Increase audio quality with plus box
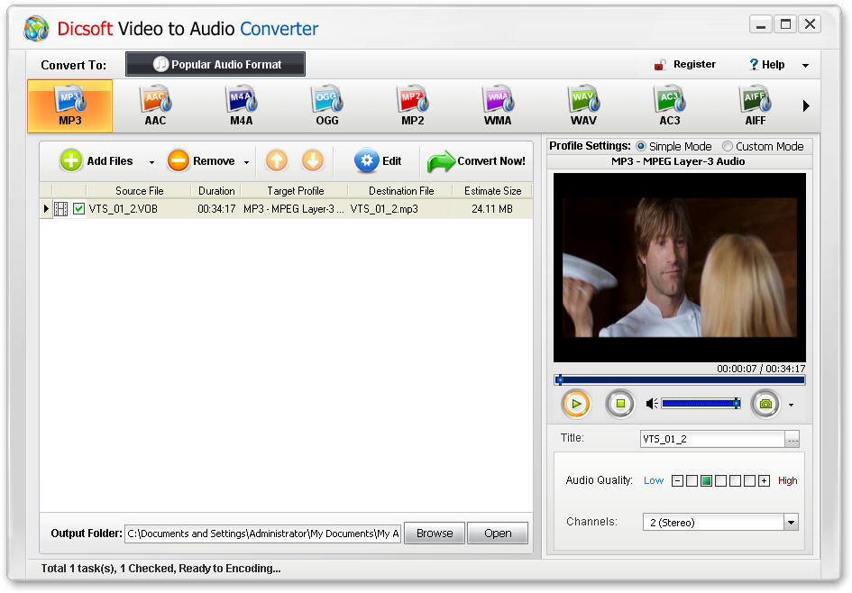852x593 pixels. point(764,480)
